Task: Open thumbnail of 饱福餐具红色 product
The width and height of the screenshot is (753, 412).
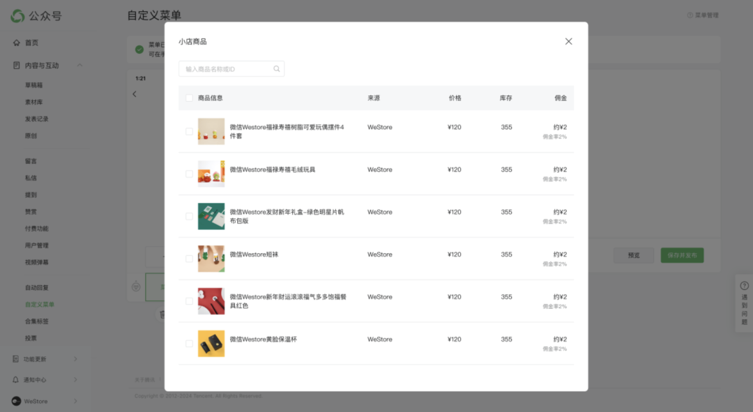Action: point(211,301)
